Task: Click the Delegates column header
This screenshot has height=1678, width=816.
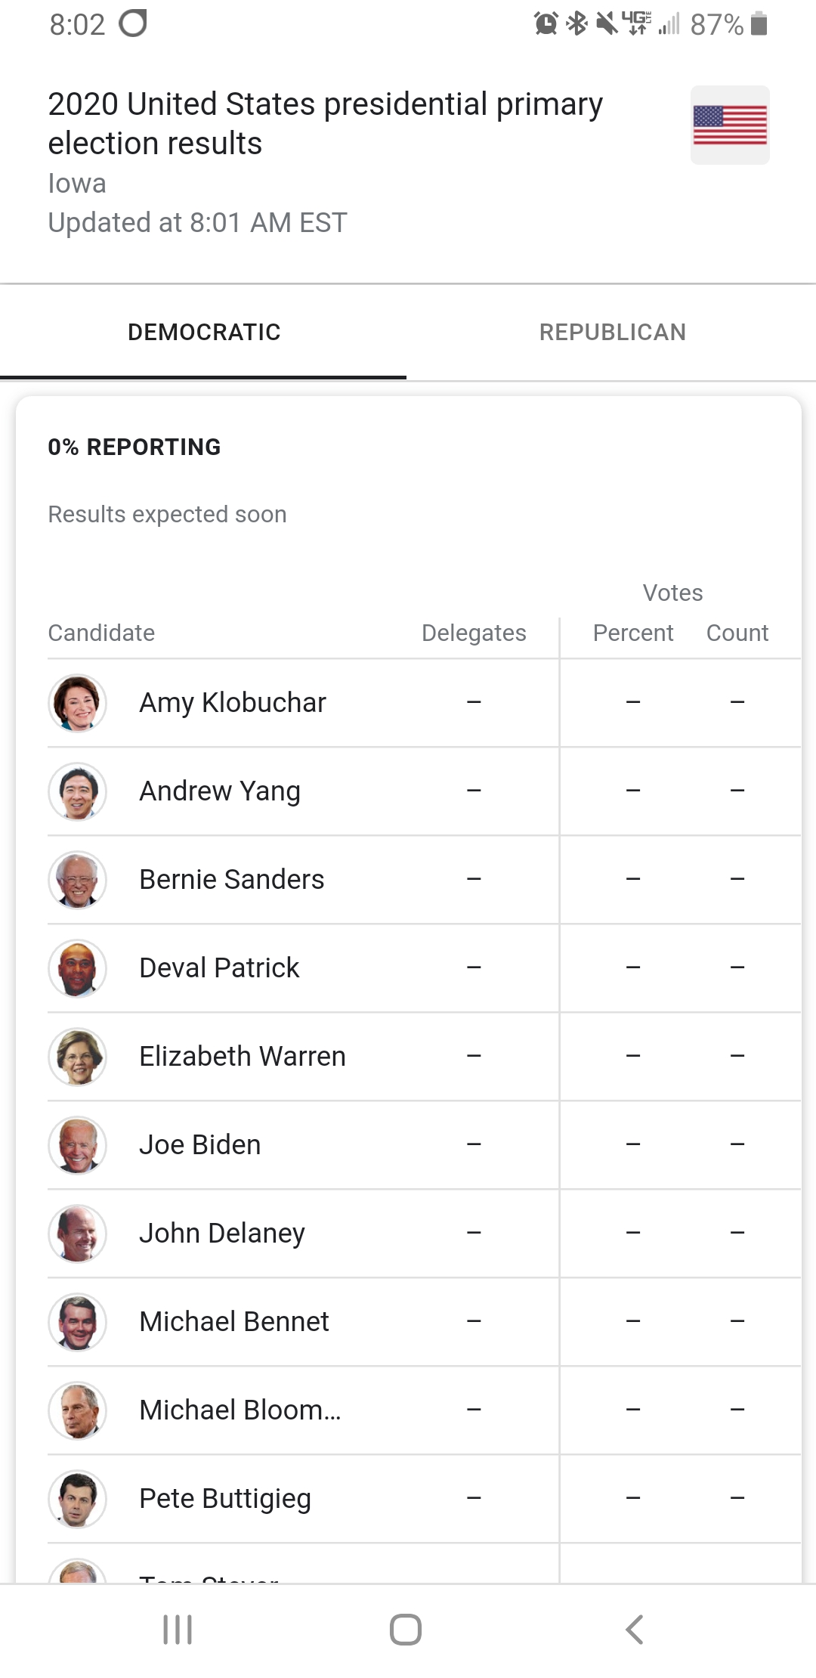Action: point(474,633)
